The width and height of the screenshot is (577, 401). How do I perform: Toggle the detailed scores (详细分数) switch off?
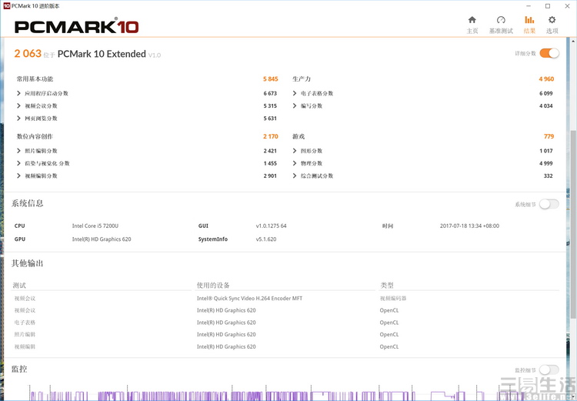tap(549, 53)
